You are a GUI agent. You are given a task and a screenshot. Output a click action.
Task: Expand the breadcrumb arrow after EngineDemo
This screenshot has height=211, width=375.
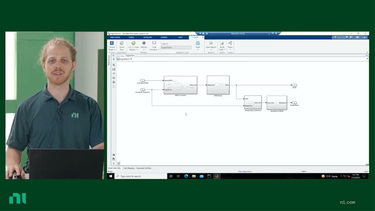point(131,59)
